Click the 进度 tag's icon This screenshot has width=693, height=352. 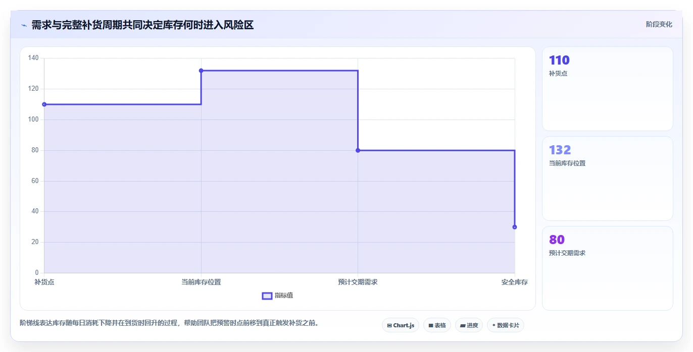tap(463, 326)
